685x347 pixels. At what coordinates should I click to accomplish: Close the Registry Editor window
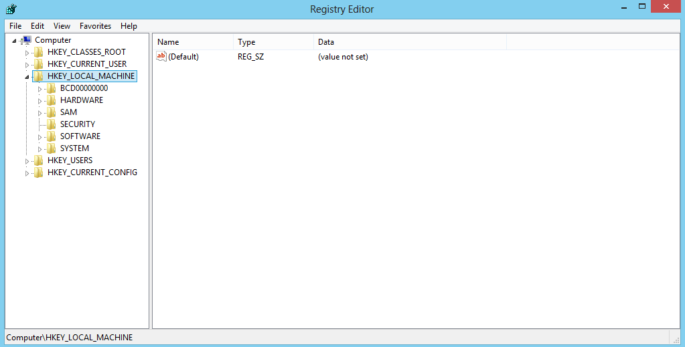pyautogui.click(x=666, y=6)
